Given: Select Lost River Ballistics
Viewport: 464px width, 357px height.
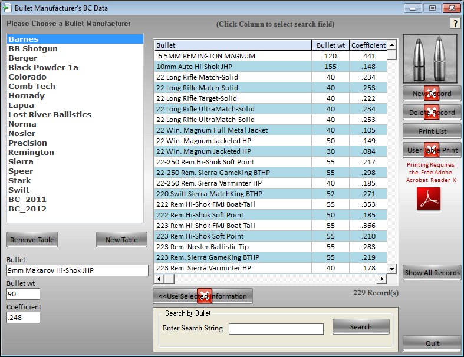Looking at the screenshot, I should click(75, 114).
